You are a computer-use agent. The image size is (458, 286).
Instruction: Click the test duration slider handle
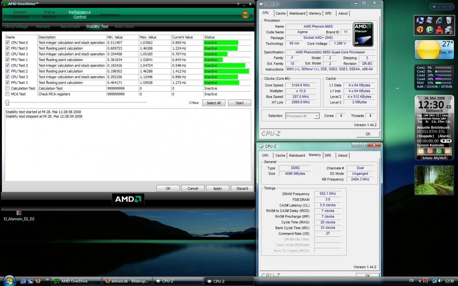7,102
